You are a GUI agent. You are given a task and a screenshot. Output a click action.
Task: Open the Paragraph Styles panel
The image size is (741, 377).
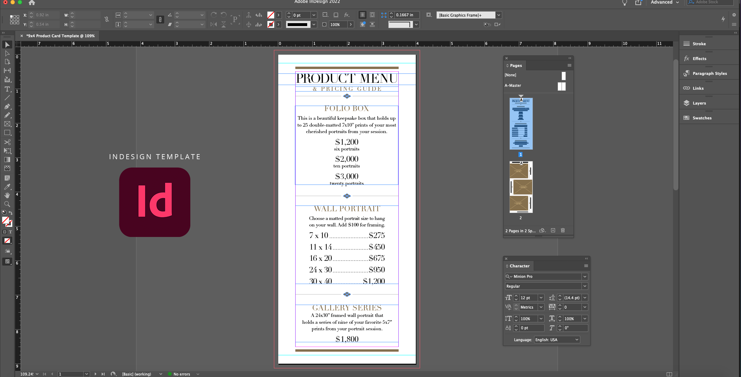point(709,73)
